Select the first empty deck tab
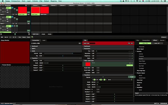The height and width of the screenshot is (105, 168). [x=43, y=34]
